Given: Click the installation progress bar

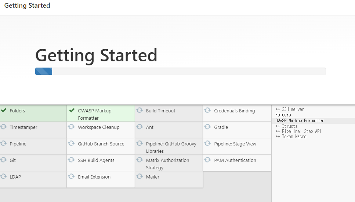Looking at the screenshot, I should [181, 71].
